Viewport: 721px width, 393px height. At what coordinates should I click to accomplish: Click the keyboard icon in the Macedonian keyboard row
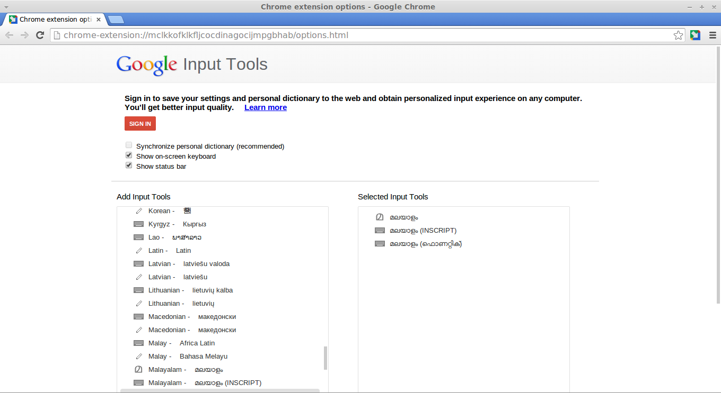[138, 317]
